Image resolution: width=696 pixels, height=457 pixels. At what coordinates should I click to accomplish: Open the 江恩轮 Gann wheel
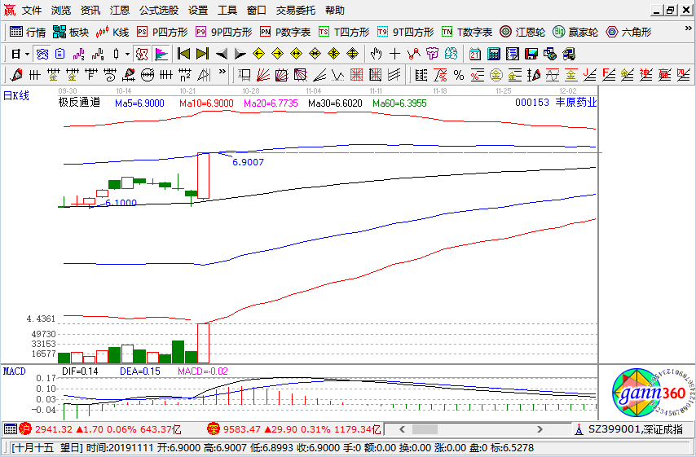pyautogui.click(x=522, y=32)
